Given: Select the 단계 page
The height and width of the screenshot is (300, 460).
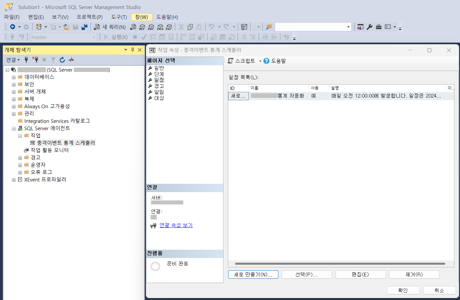Looking at the screenshot, I should point(159,74).
